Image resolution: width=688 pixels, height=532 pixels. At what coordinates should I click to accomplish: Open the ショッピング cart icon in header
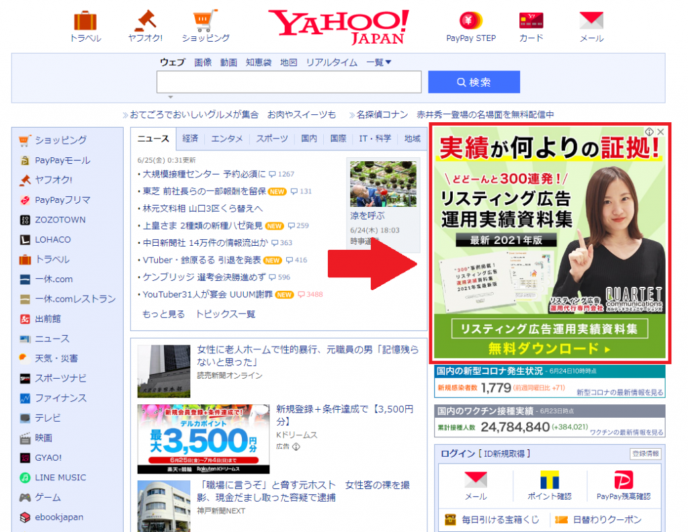click(206, 21)
